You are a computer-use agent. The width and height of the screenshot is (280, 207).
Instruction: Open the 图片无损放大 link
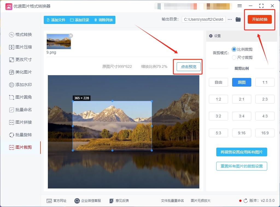[x=200, y=201]
